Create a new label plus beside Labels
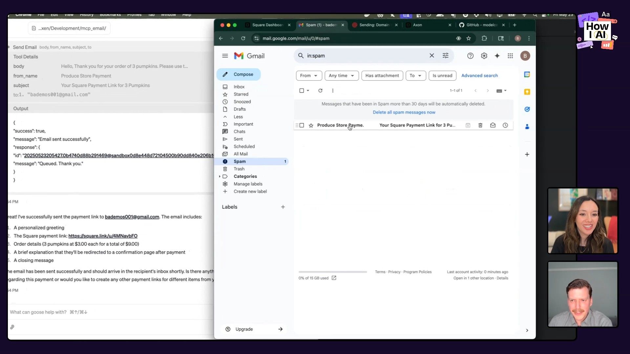Screen dimensions: 630x354 click(x=283, y=207)
